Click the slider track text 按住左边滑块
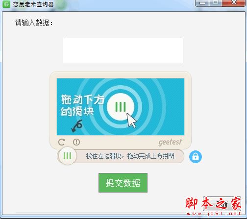 (x=103, y=156)
